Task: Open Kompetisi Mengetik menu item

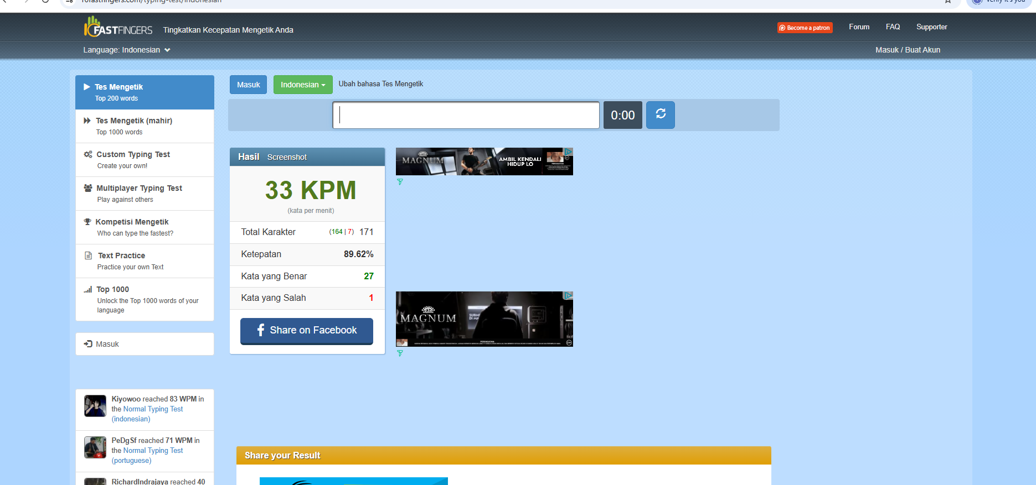Action: pos(145,227)
